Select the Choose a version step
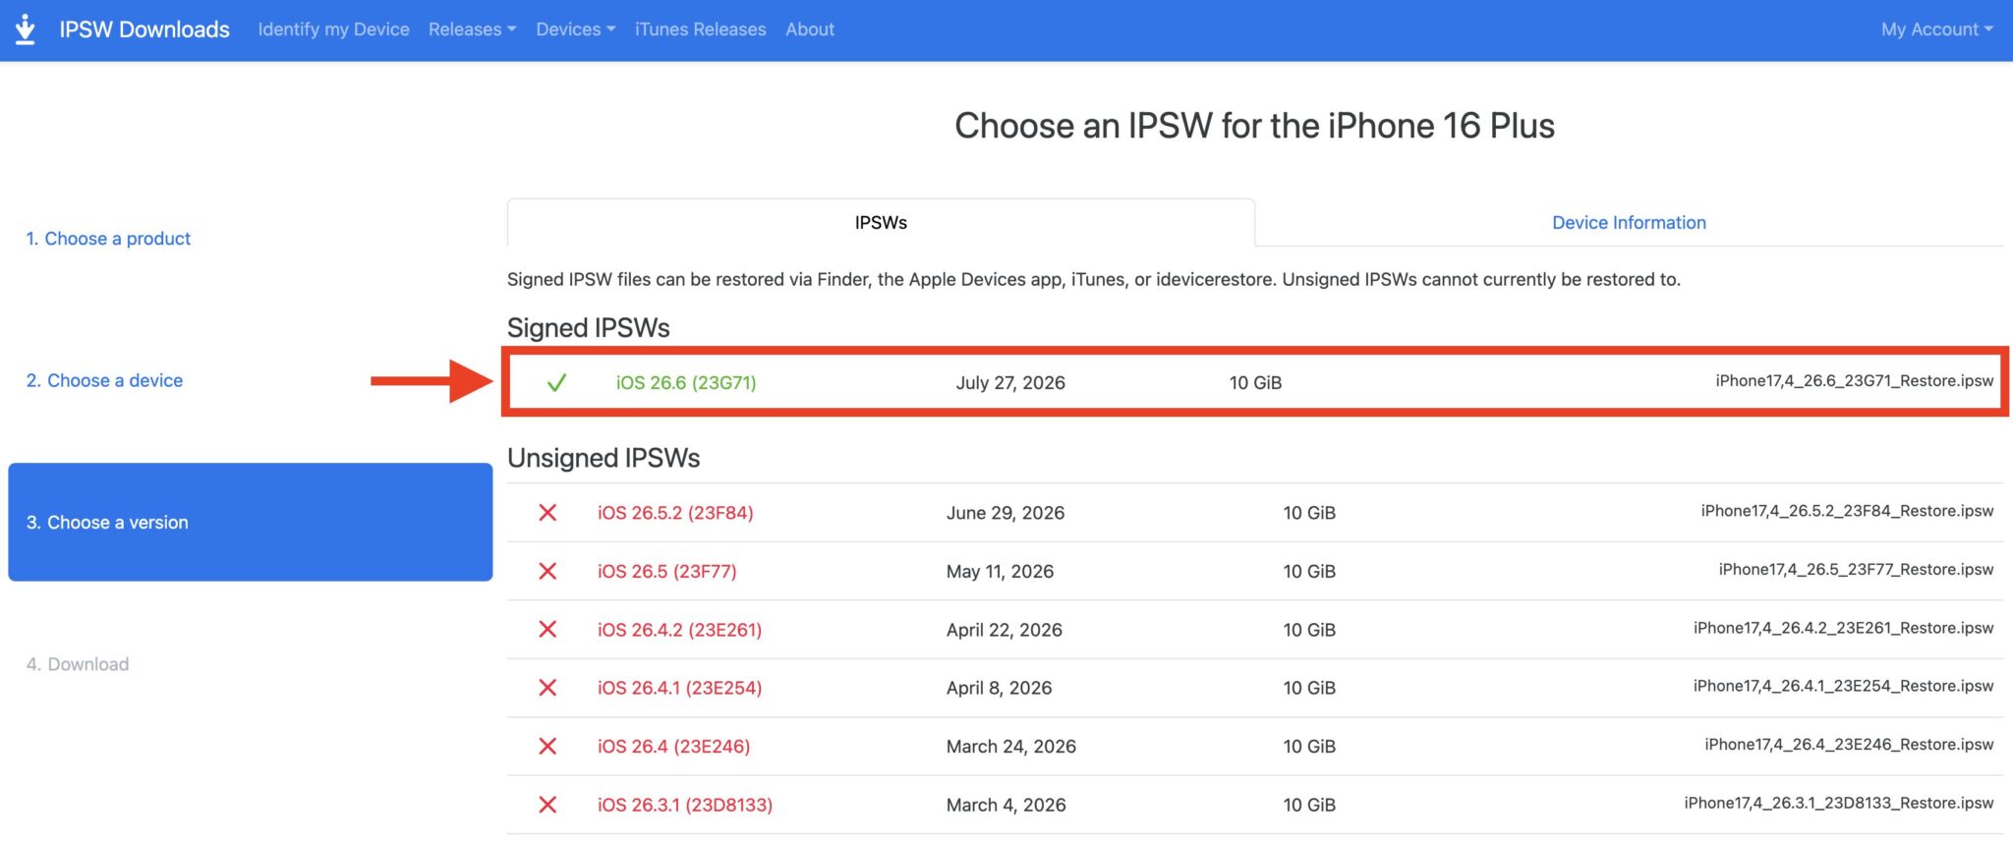 tap(250, 522)
